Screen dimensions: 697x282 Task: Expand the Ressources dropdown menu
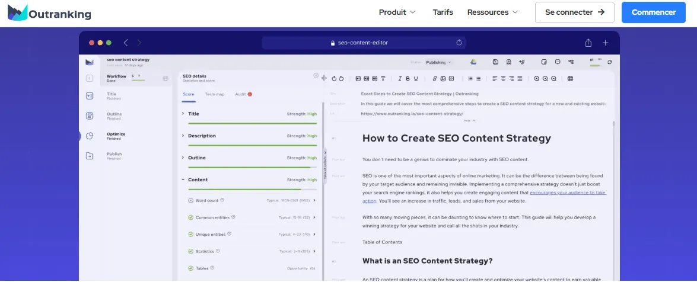492,12
